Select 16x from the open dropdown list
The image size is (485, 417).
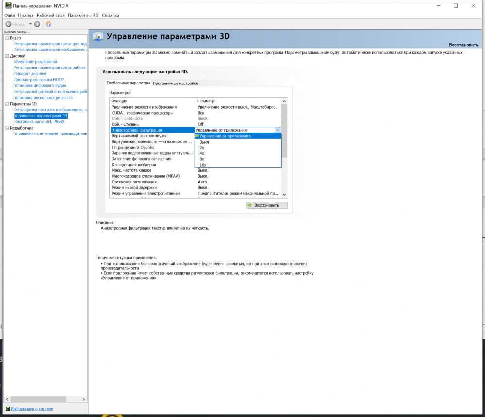point(204,165)
